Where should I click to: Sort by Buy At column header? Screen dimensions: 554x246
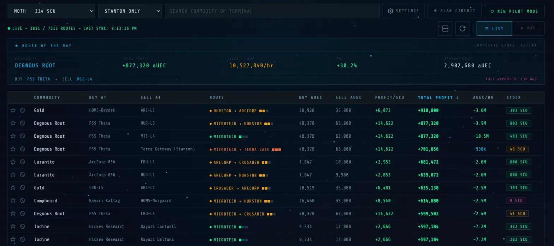click(98, 97)
